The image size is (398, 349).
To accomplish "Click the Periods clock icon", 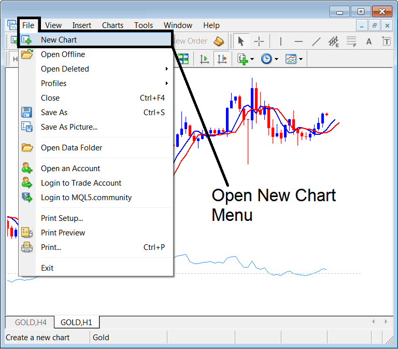I will click(266, 59).
